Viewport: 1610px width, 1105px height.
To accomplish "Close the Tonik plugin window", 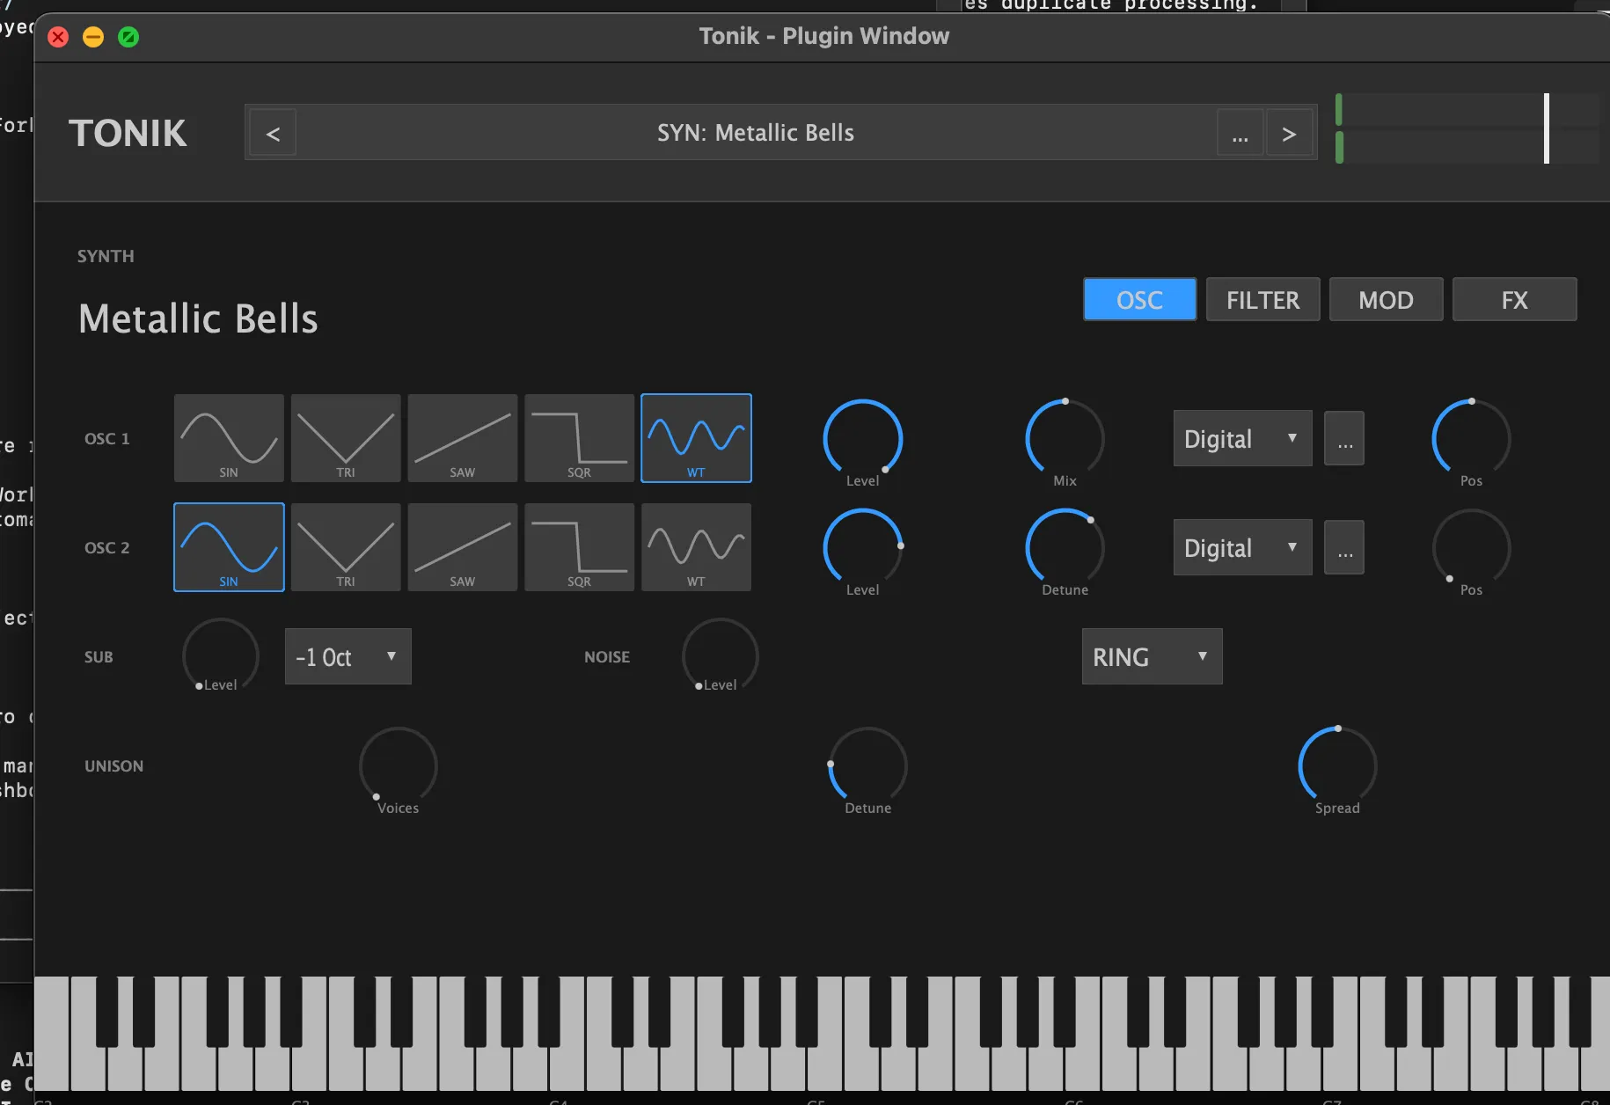I will [x=58, y=37].
